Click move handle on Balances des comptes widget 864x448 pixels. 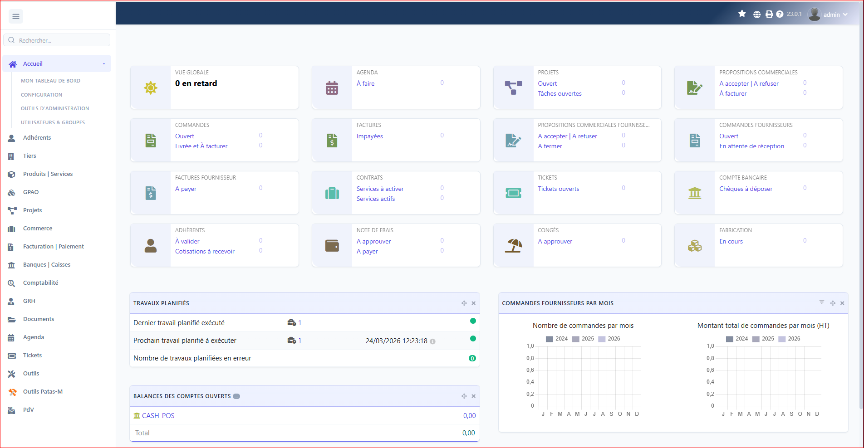click(464, 396)
